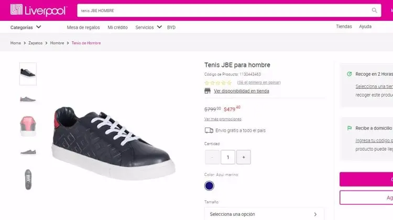Click Ver disponibilidad en tienda link
The width and height of the screenshot is (393, 220).
coord(242,91)
